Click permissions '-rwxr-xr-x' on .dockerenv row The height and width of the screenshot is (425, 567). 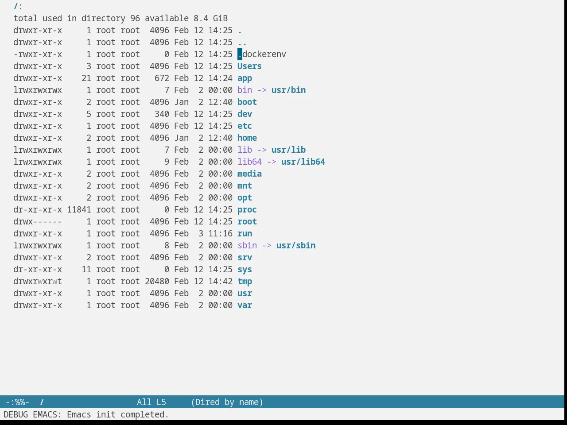[38, 54]
